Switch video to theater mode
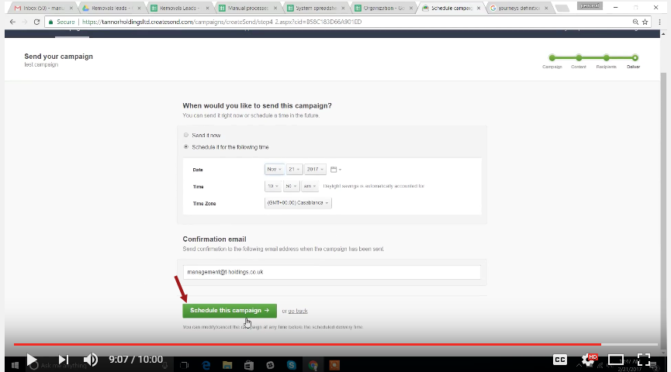The width and height of the screenshot is (671, 372). (616, 360)
